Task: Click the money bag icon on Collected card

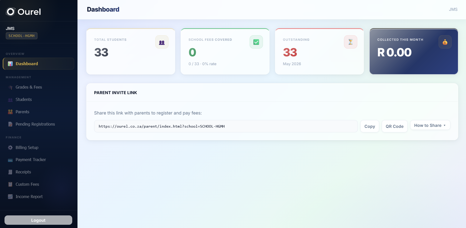Action: [445, 42]
